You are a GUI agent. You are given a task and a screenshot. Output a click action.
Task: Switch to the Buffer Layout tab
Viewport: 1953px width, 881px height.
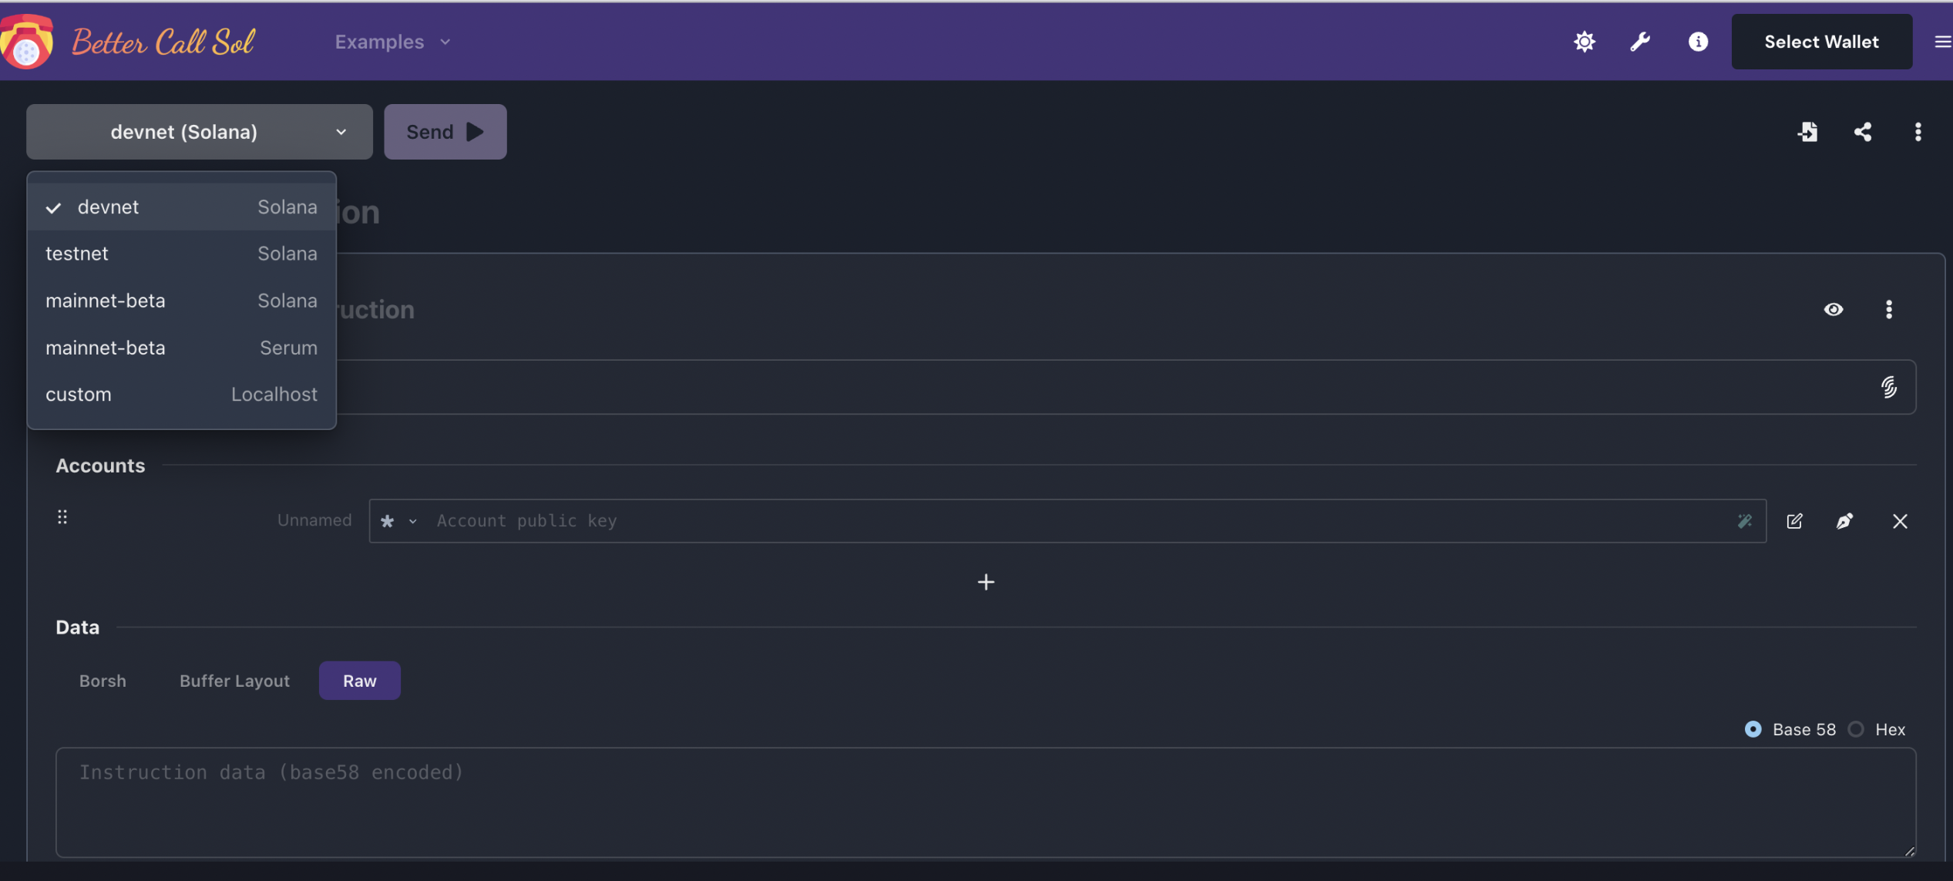coord(234,681)
